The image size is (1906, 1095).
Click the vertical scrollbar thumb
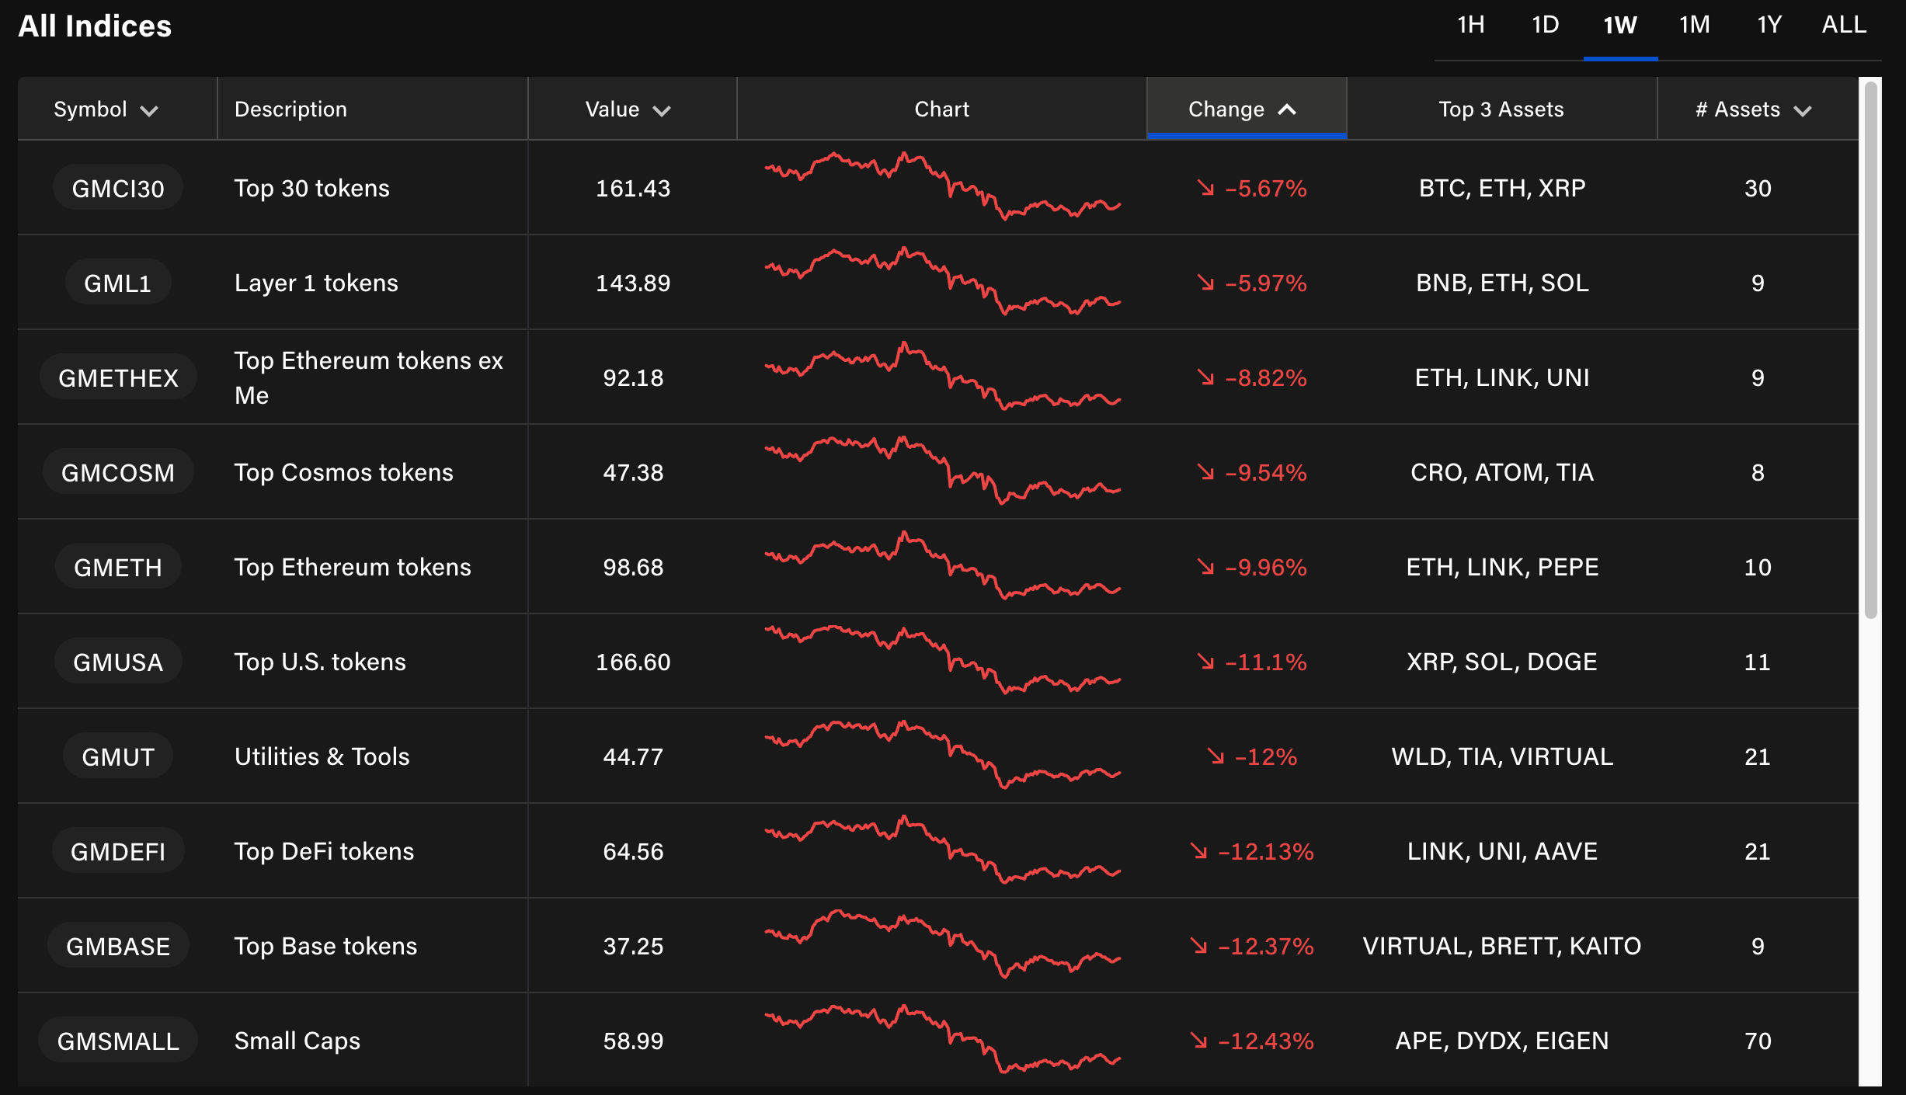pos(1871,349)
